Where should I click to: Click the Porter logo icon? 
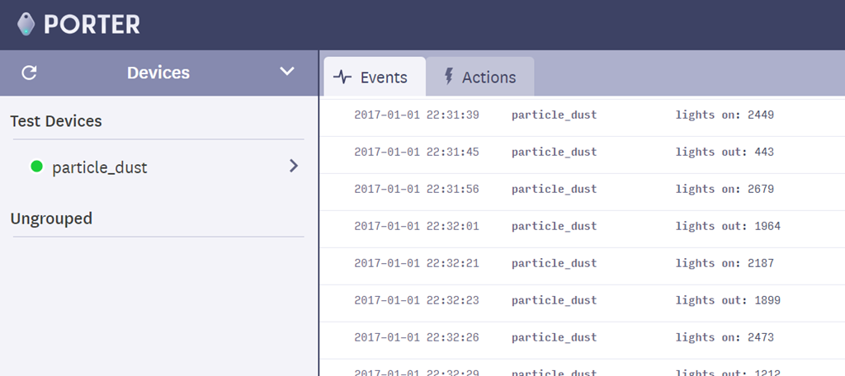pos(27,25)
